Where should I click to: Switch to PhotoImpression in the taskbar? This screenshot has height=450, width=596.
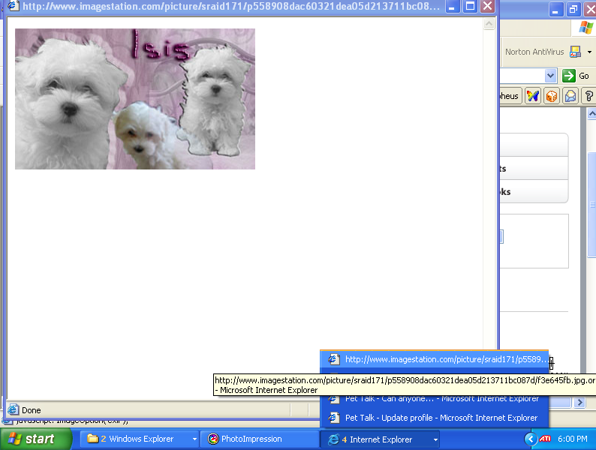(x=259, y=439)
